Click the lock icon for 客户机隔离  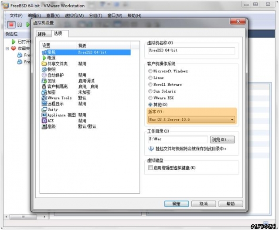click(44, 87)
